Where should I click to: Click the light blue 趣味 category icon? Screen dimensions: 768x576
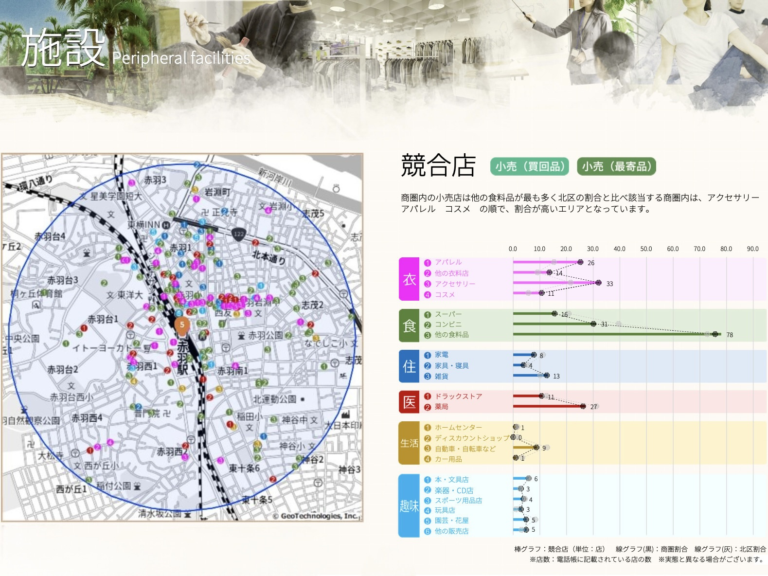click(409, 506)
